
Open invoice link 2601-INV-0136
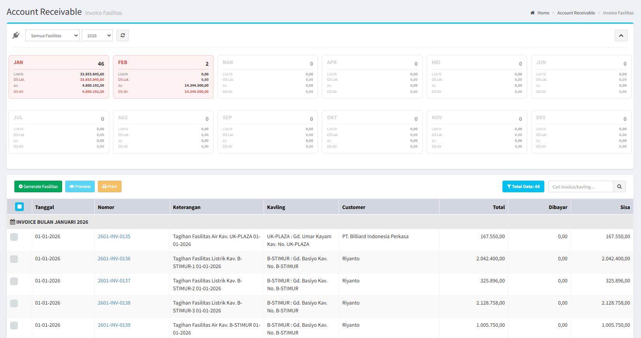114,259
